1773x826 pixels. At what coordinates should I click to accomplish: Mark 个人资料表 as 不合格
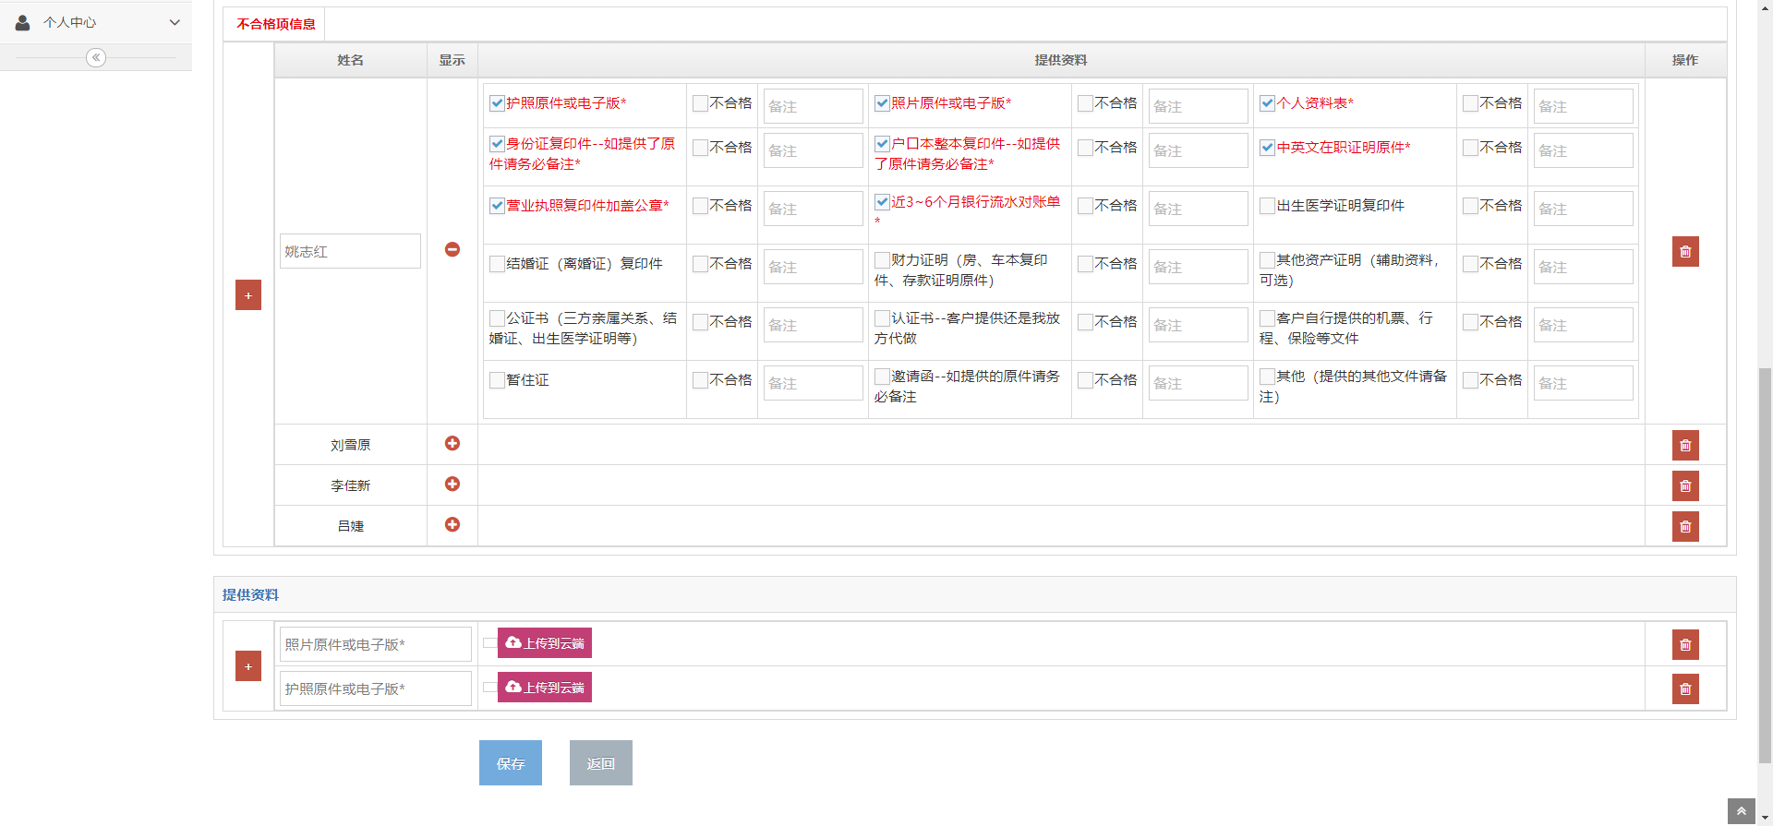[1470, 103]
